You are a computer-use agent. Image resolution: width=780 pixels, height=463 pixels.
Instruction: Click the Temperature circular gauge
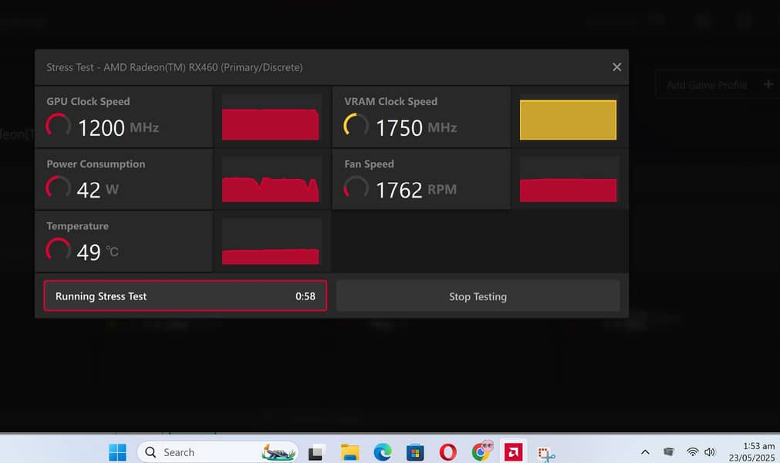58,250
